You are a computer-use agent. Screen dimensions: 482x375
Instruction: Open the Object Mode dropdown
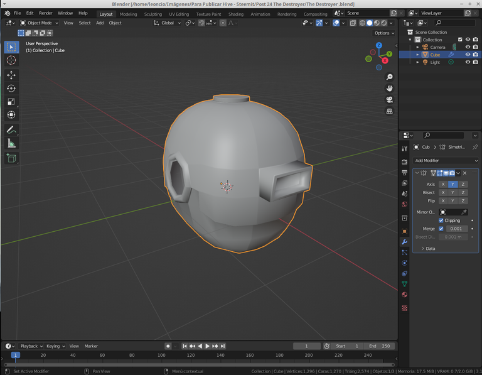(x=39, y=23)
